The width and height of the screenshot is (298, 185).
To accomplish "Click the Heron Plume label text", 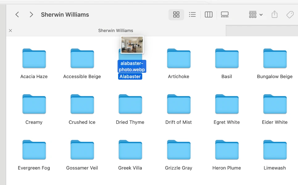I will tap(227, 168).
